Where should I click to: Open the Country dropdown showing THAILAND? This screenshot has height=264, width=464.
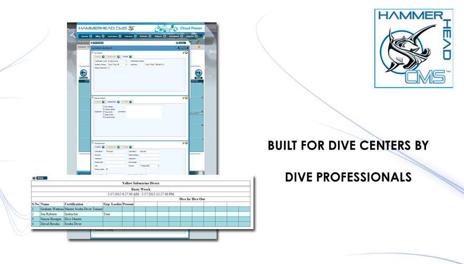coord(151,166)
